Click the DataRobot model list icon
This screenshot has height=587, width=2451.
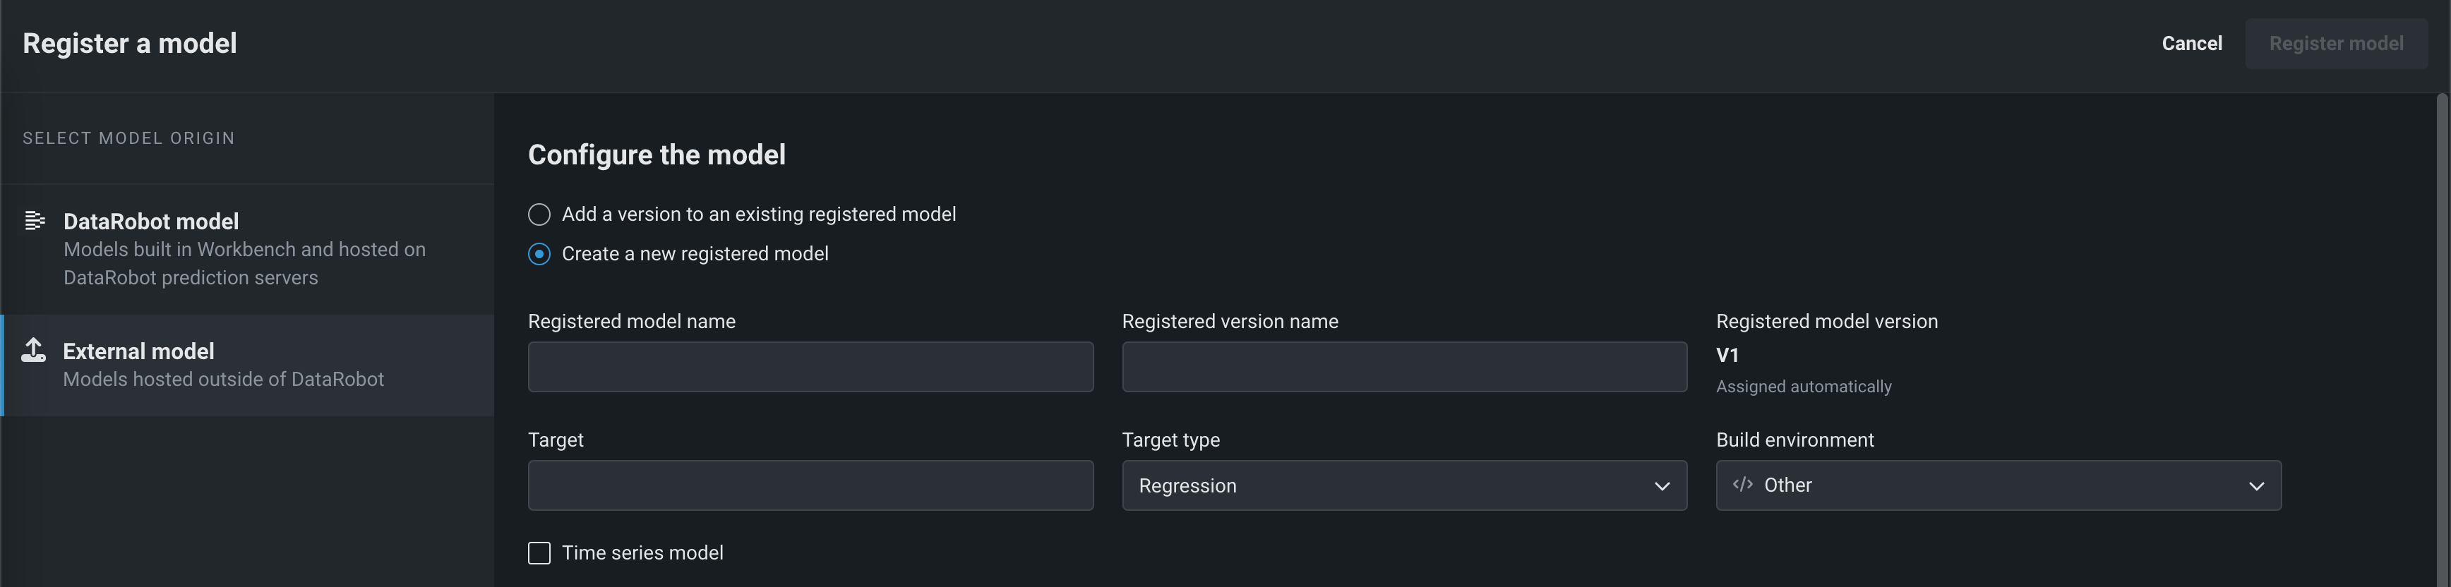[x=35, y=221]
